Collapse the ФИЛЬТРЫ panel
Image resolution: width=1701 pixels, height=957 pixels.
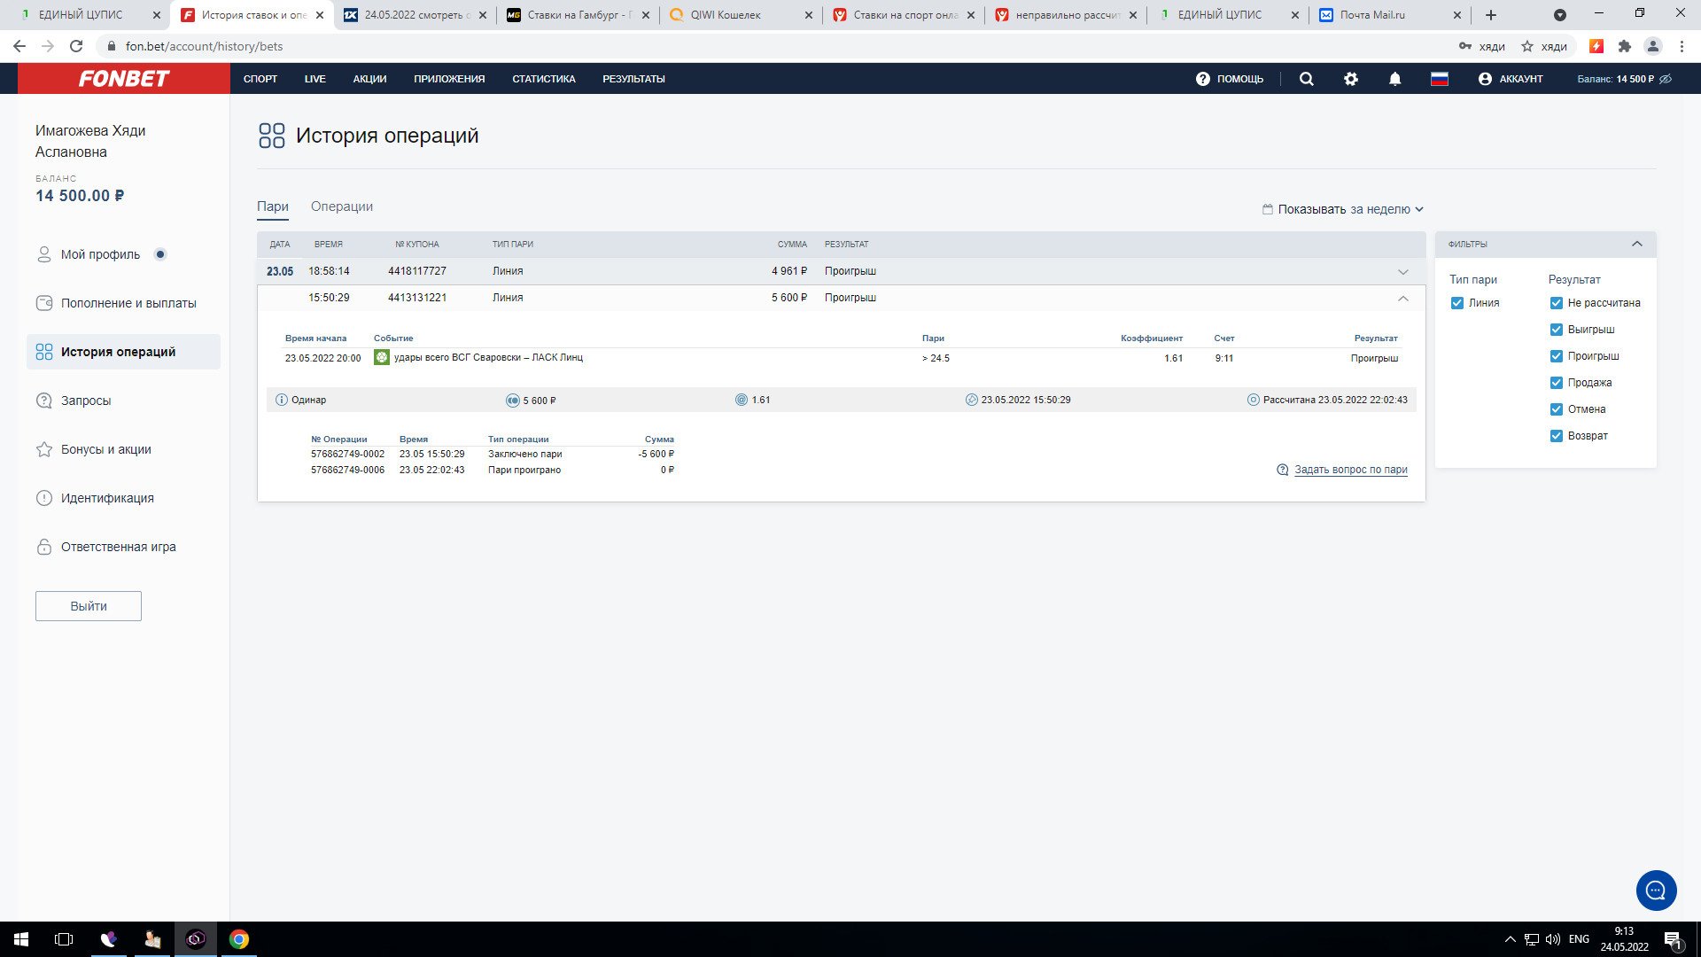click(1636, 244)
